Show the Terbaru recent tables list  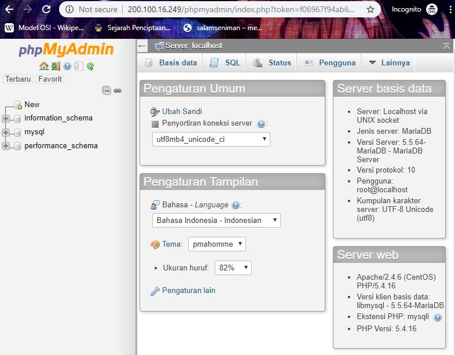[18, 79]
